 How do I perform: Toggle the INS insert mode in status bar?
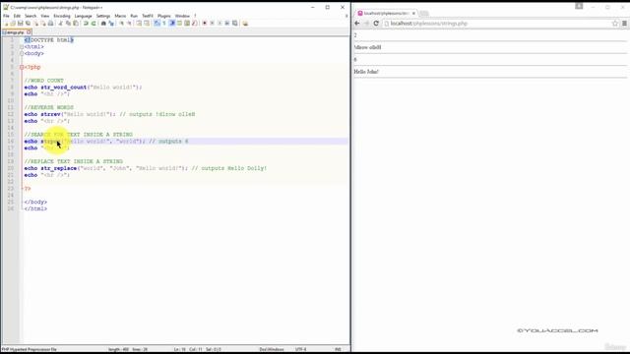338,349
